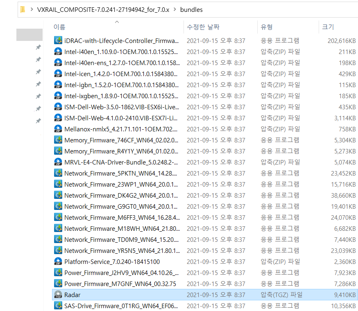
Task: Click the 2,360KB size of Platform-Service
Action: [345, 262]
